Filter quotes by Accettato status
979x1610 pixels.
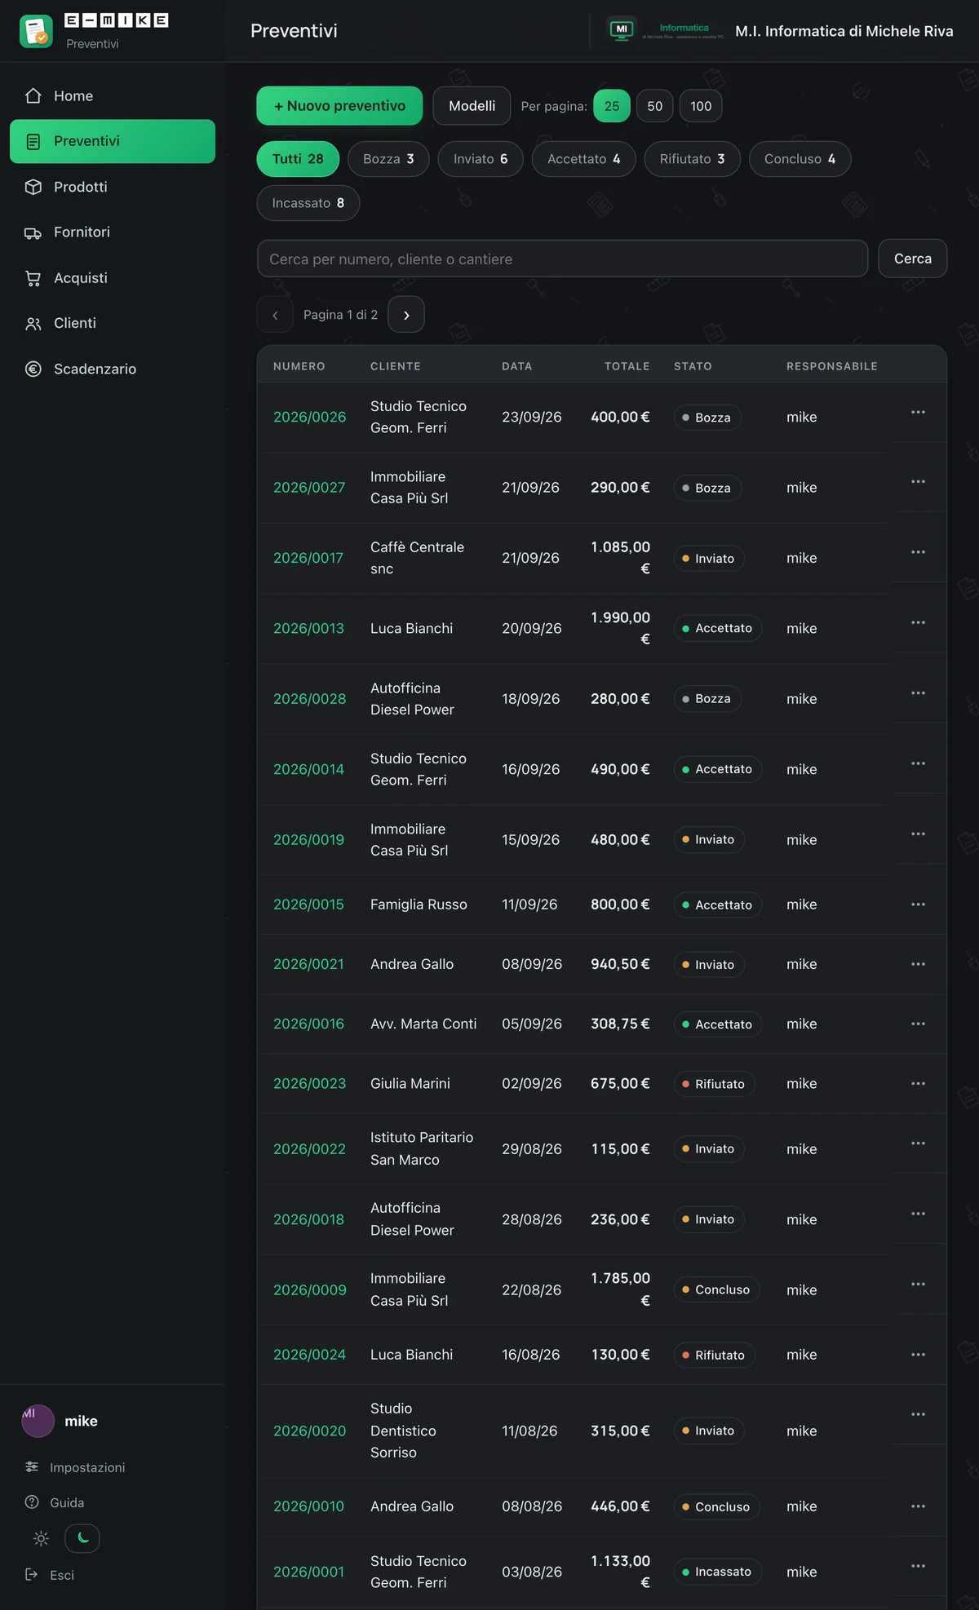pos(584,159)
